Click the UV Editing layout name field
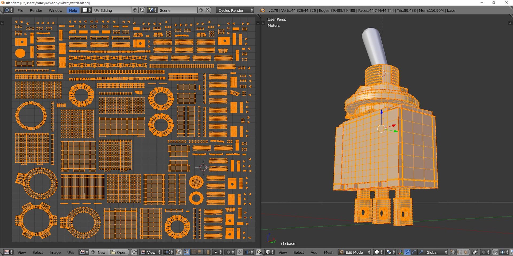This screenshot has height=256, width=513. pyautogui.click(x=112, y=10)
